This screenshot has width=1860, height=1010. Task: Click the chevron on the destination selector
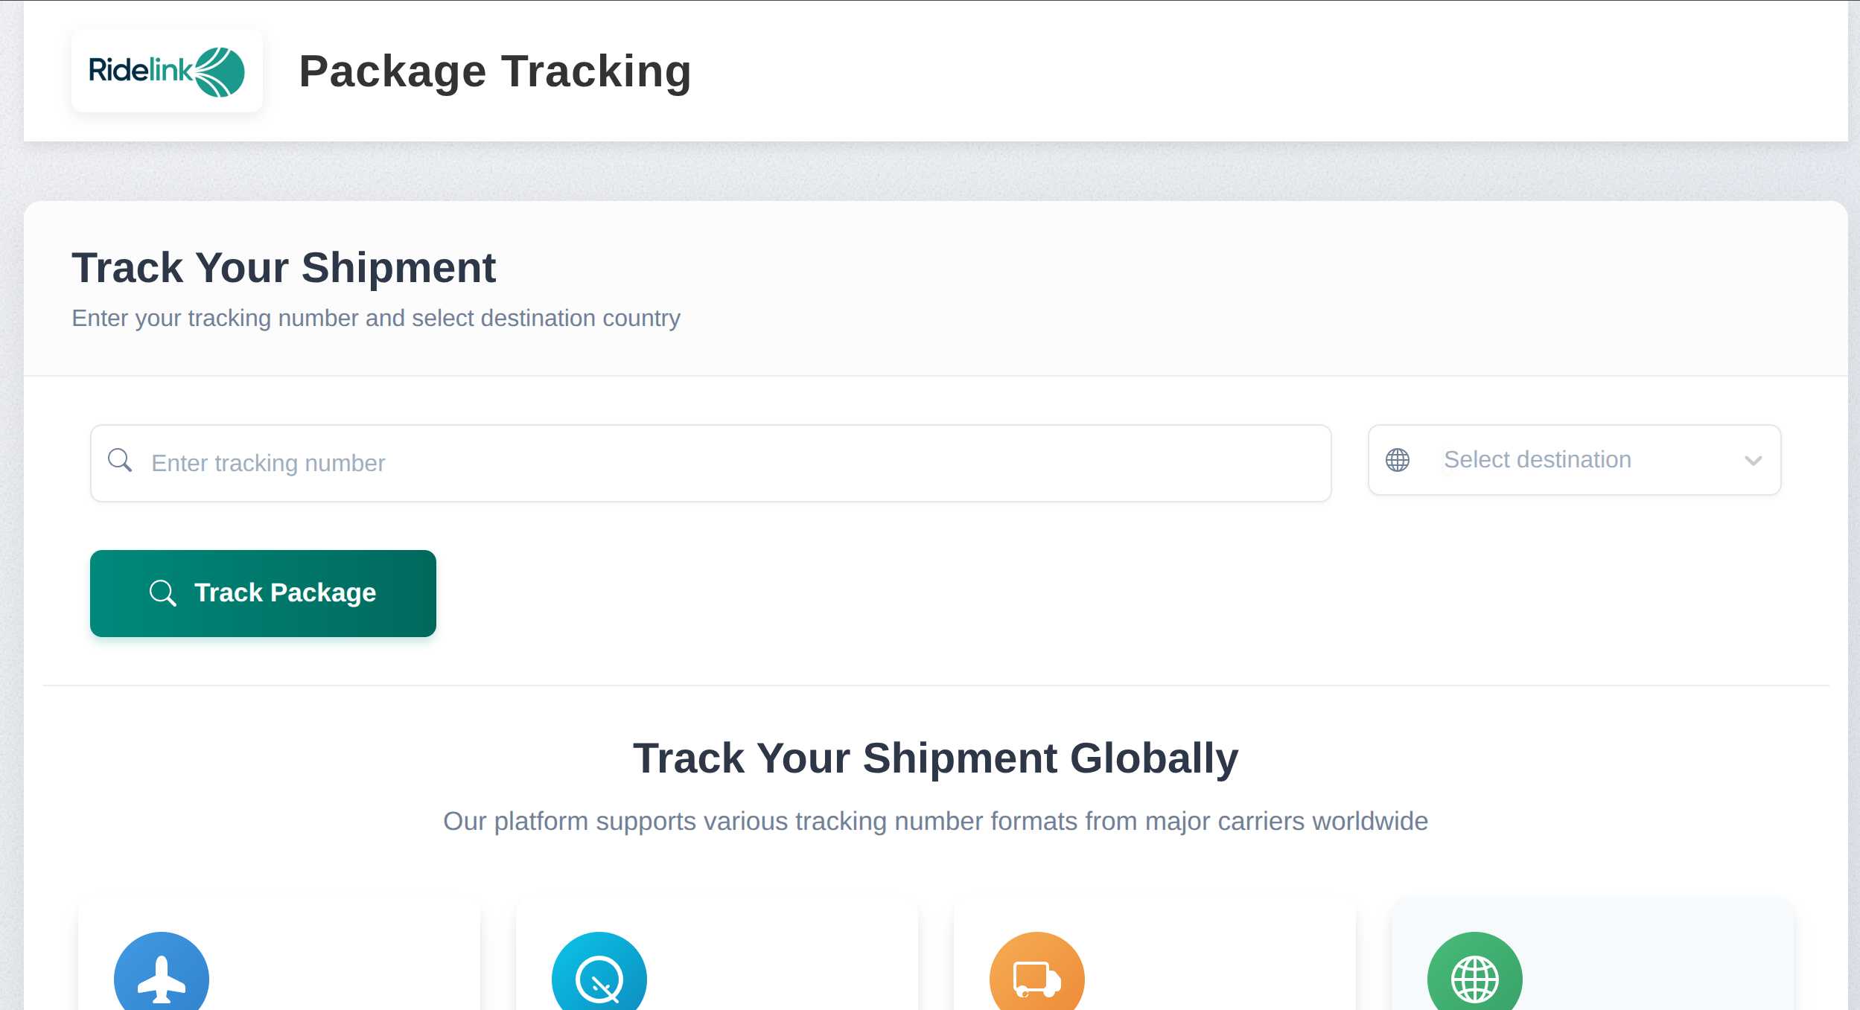tap(1753, 461)
